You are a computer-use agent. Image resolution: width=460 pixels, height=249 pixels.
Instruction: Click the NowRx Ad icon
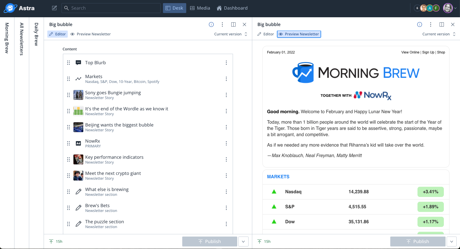[79, 143]
